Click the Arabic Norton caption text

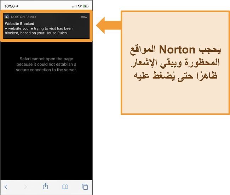point(175,62)
